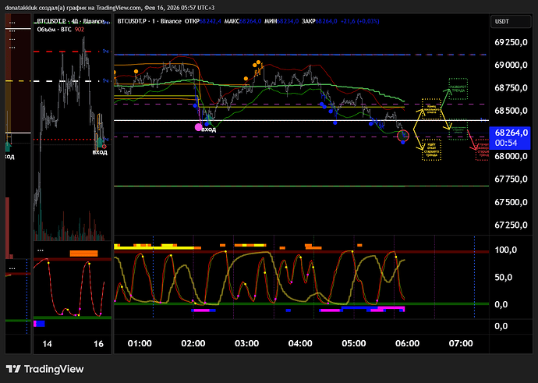
Task: Click the blue 68264,0 current price label
Action: 512,133
